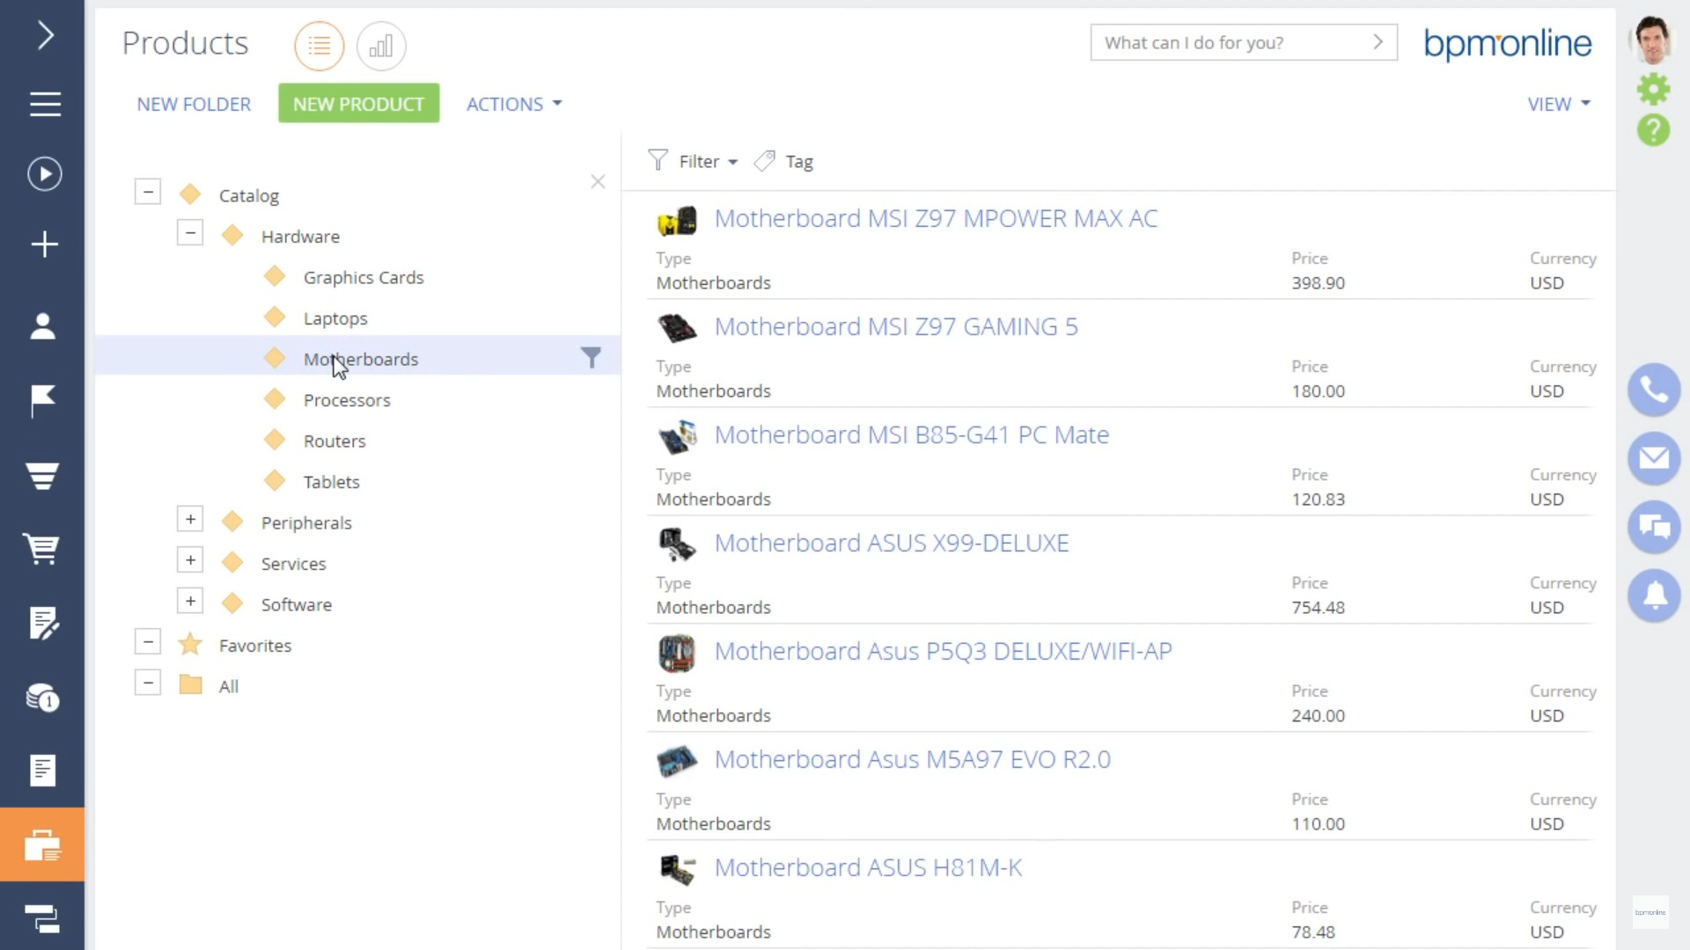The width and height of the screenshot is (1690, 950).
Task: Click the NEW FOLDER button
Action: pyautogui.click(x=194, y=104)
